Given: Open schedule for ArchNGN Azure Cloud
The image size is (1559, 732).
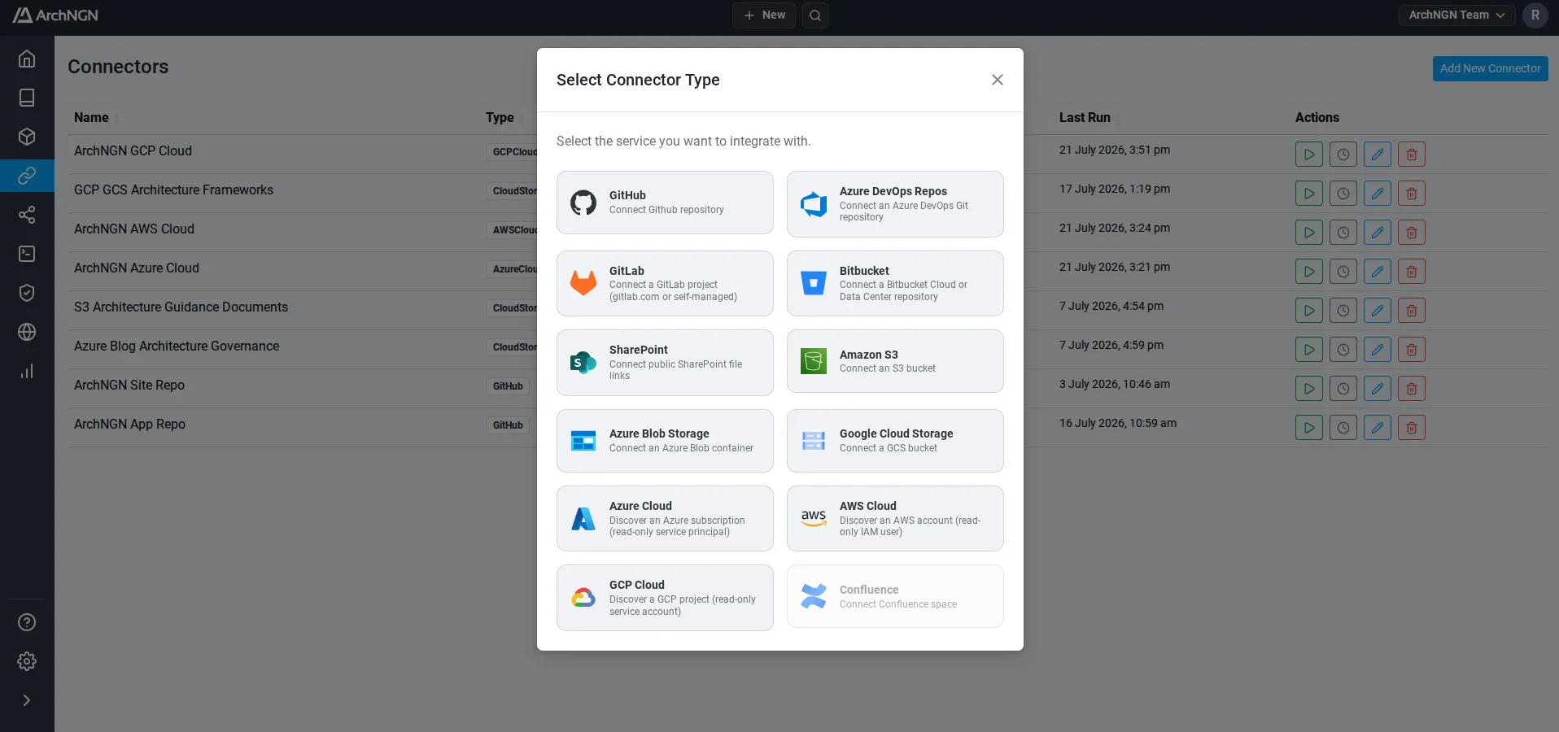Looking at the screenshot, I should (x=1343, y=272).
